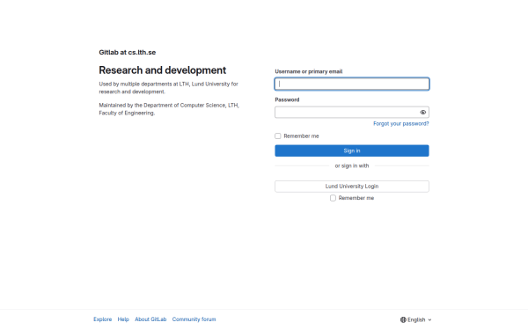Toggle password visibility eye icon
This screenshot has width=528, height=330.
(423, 112)
